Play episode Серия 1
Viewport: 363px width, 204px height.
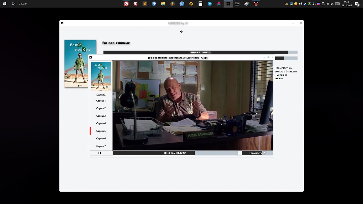tap(101, 101)
